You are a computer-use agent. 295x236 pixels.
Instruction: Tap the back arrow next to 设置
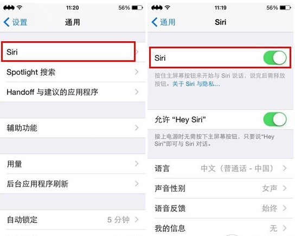click(7, 22)
